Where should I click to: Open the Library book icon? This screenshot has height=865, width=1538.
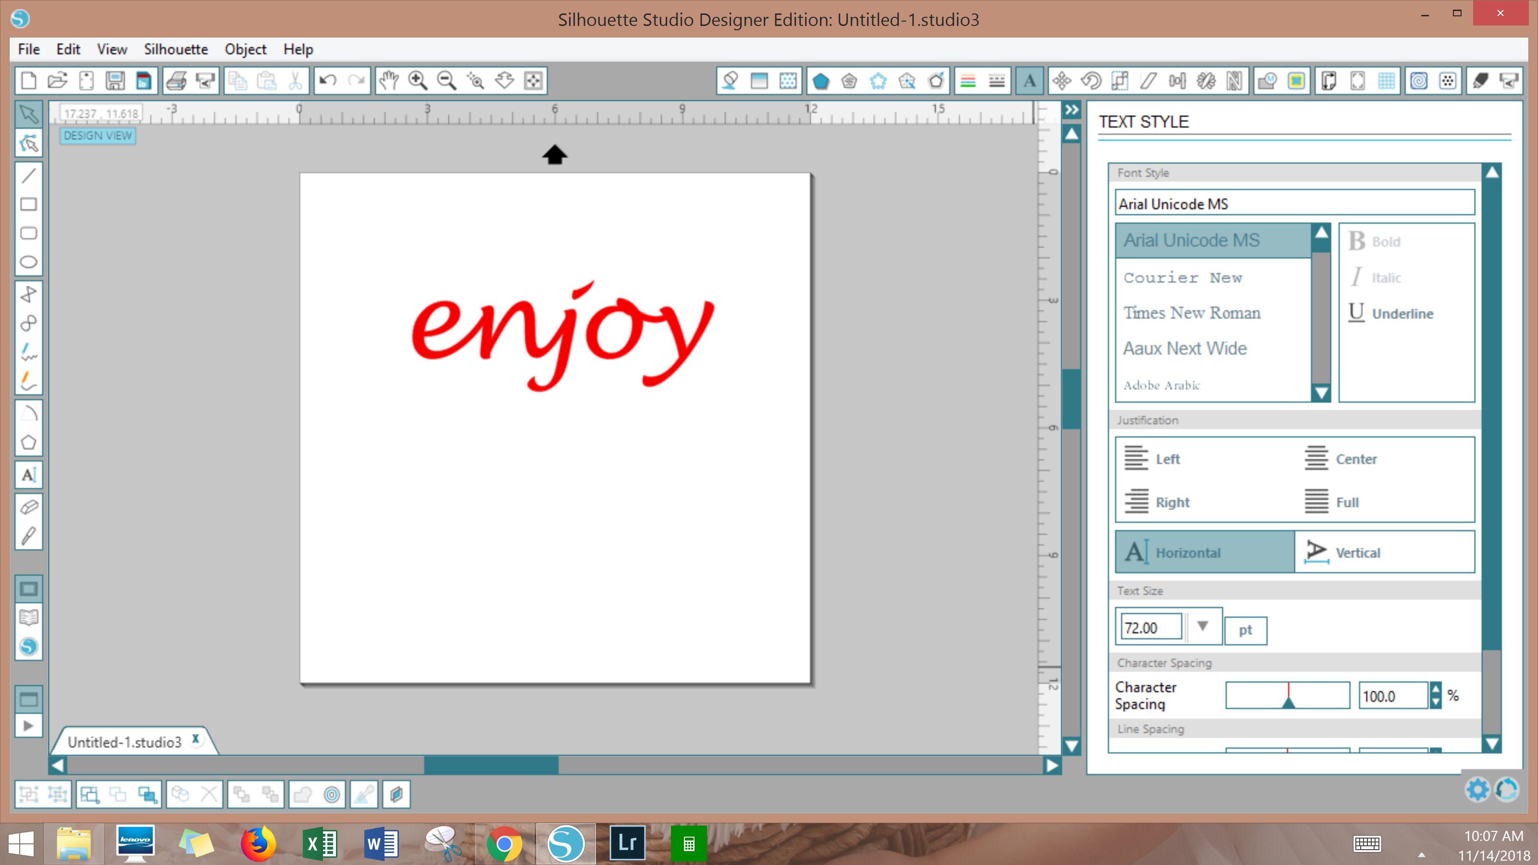point(29,617)
